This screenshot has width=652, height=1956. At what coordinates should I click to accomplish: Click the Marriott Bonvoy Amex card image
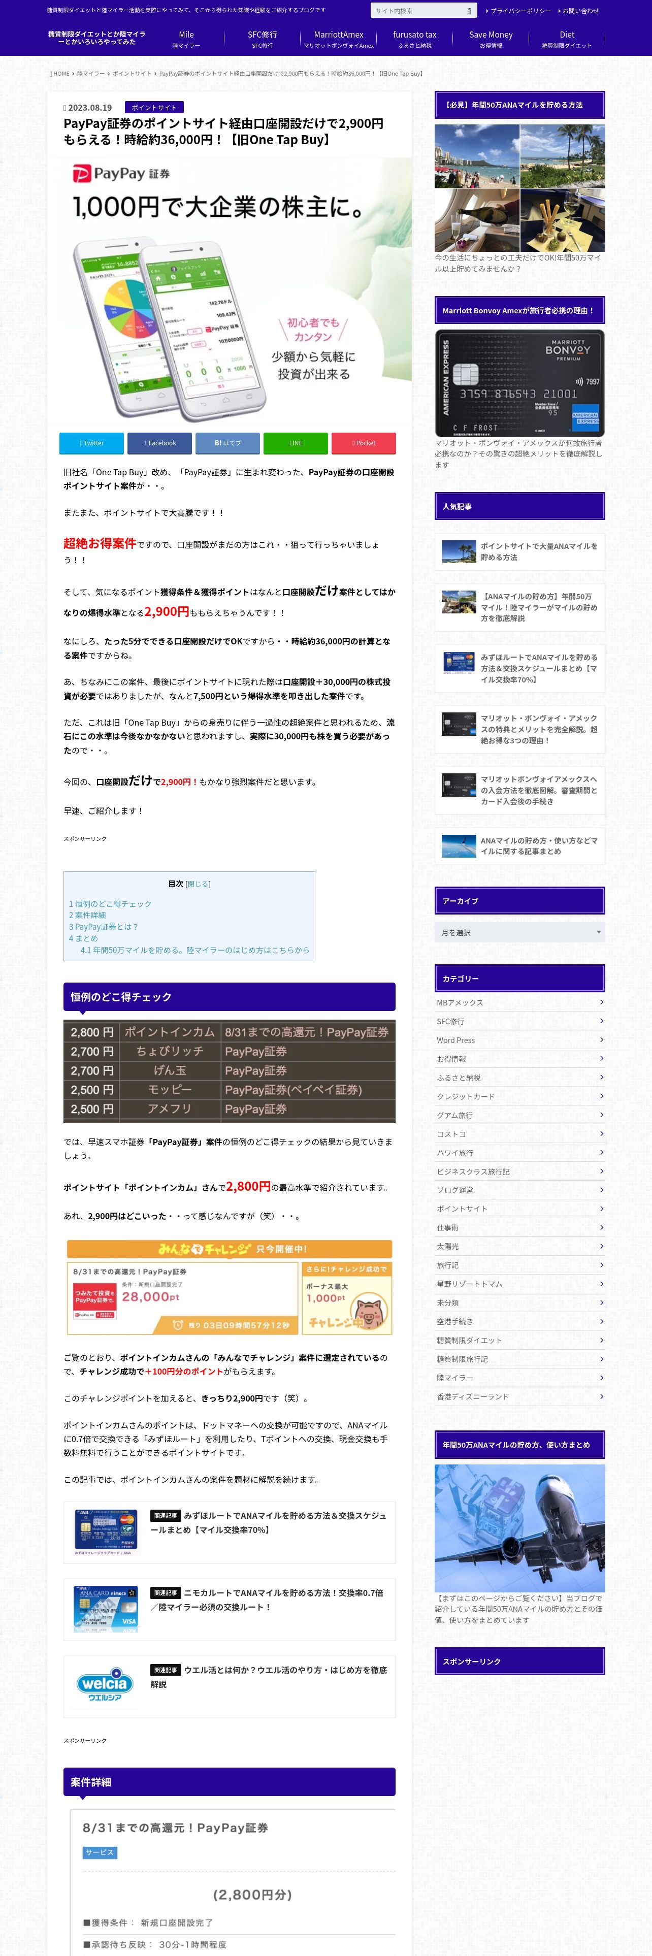coord(519,383)
